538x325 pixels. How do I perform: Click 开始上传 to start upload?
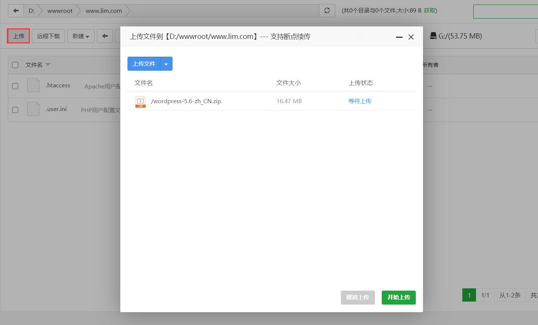399,297
